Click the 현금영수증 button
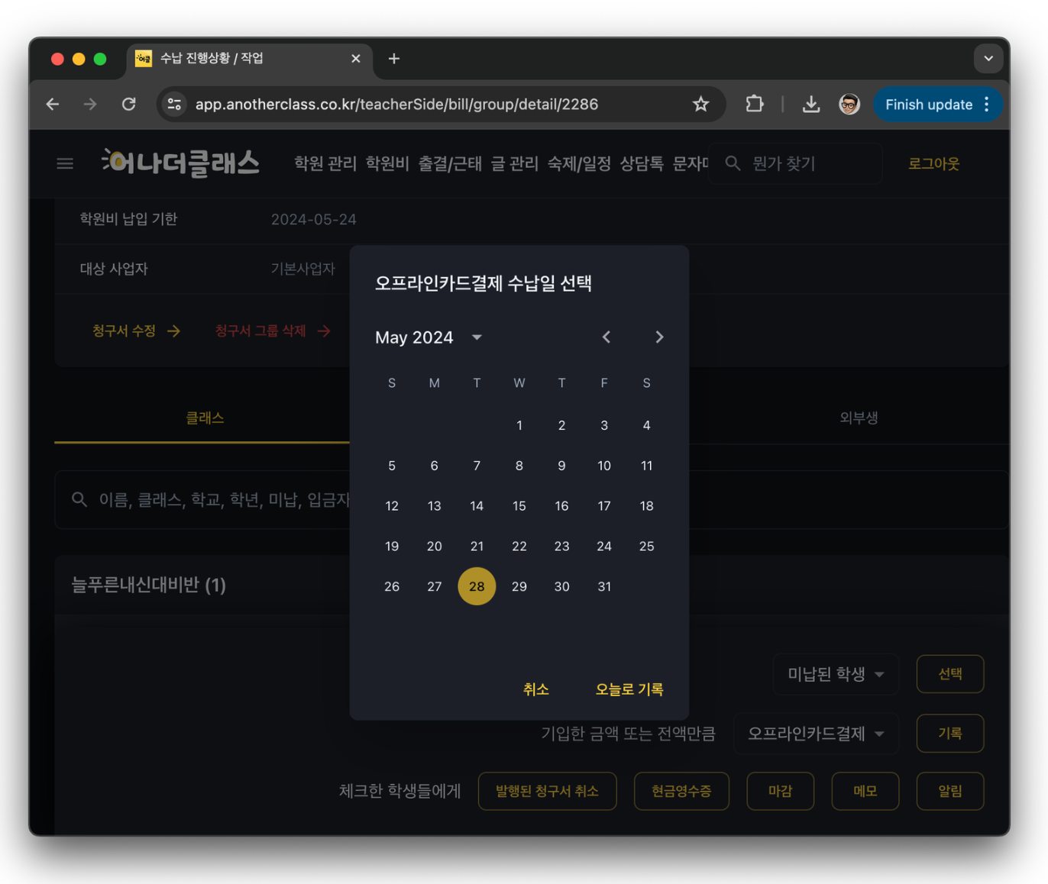The width and height of the screenshot is (1048, 884). click(x=681, y=791)
